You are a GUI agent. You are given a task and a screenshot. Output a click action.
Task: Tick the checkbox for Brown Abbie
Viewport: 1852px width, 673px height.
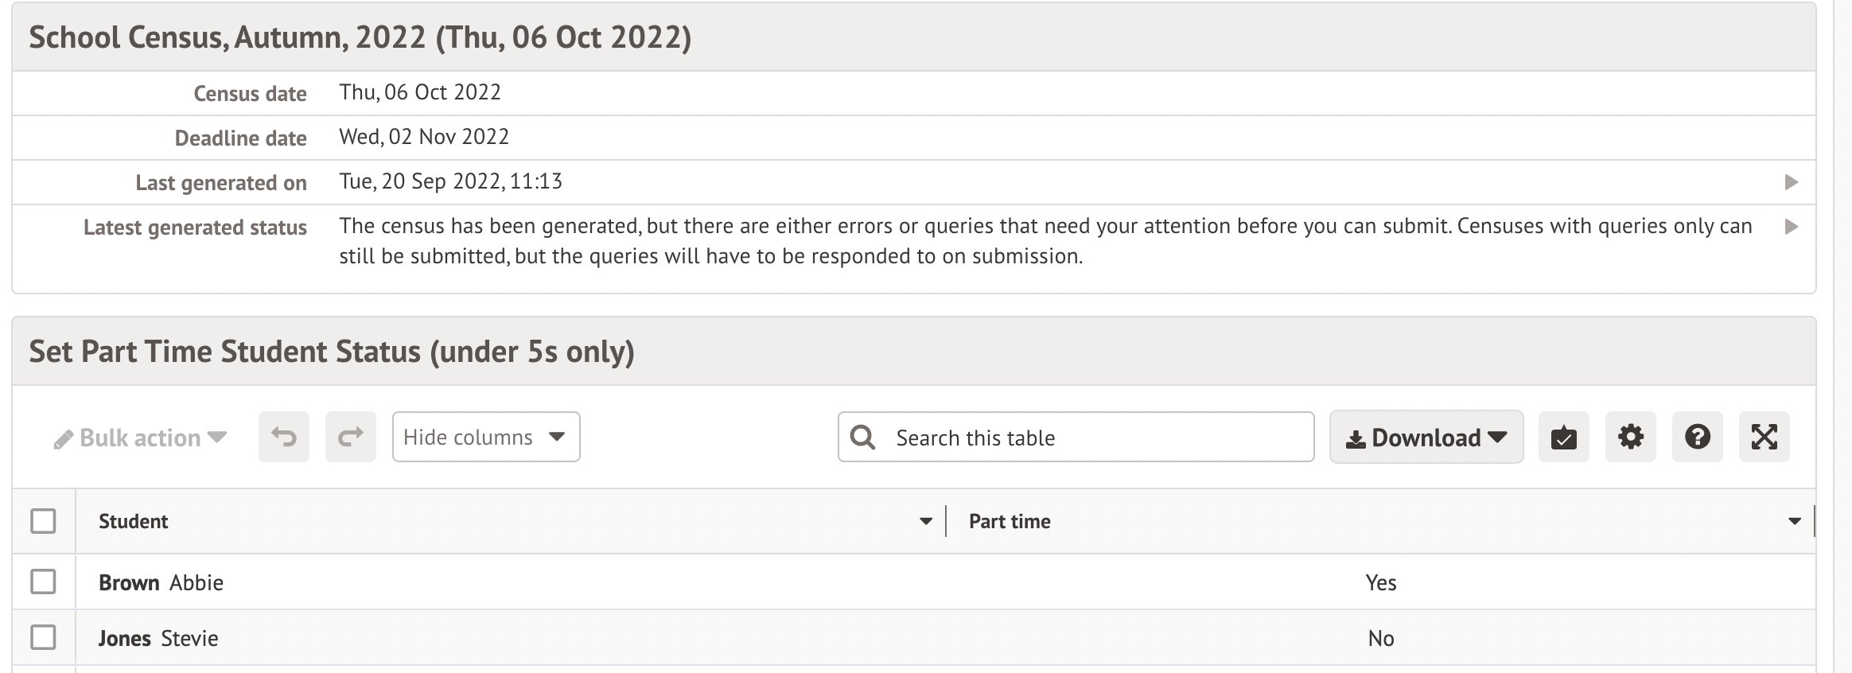(x=43, y=582)
